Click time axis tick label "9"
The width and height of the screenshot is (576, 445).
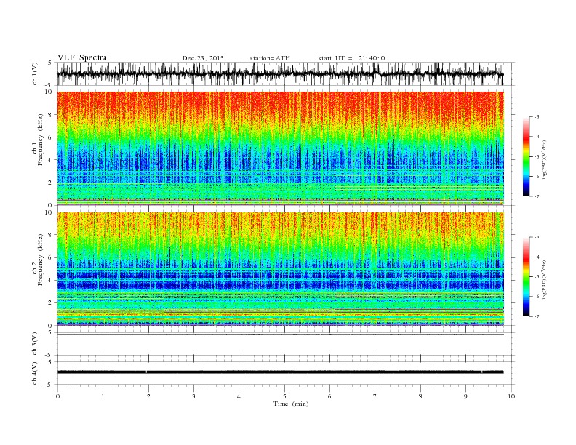click(x=465, y=396)
